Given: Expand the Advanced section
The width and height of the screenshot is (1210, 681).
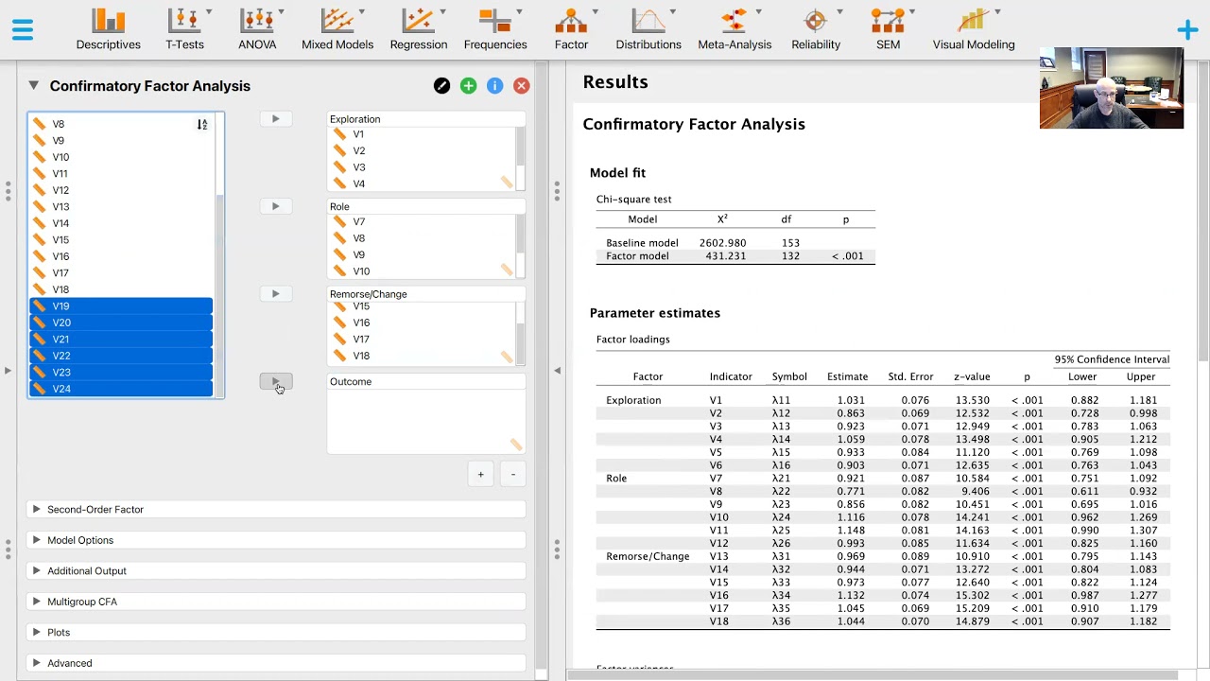Looking at the screenshot, I should tap(276, 663).
